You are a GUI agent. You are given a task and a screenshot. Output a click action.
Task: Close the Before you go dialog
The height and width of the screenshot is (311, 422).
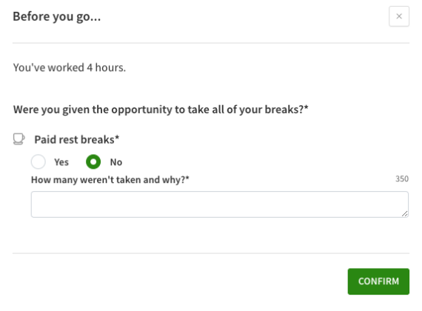click(399, 16)
